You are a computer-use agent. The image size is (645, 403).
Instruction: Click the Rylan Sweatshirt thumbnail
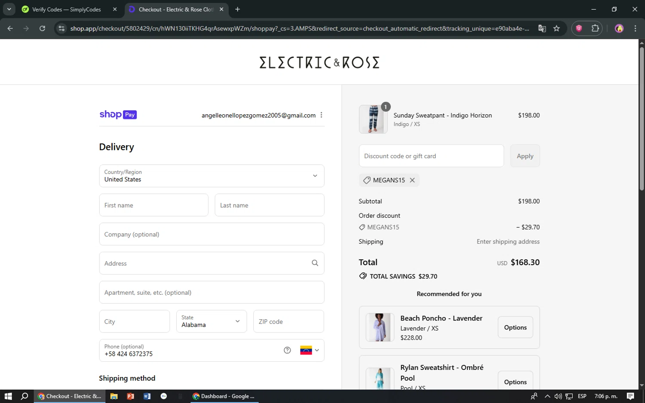click(x=380, y=379)
